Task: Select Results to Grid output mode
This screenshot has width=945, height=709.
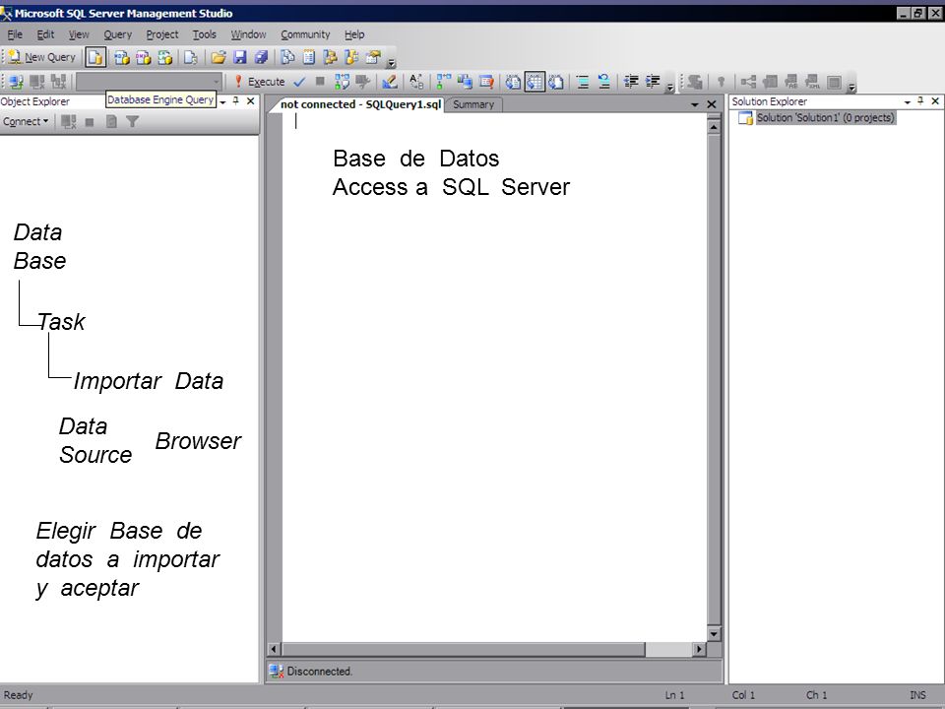Action: click(x=535, y=82)
